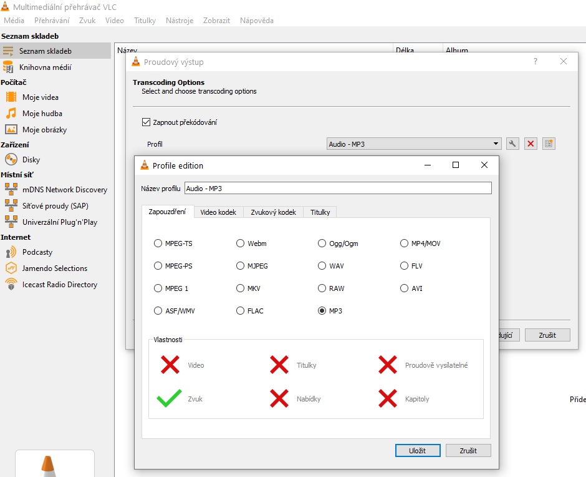Close the Profile edition window
This screenshot has width=586, height=477.
(x=484, y=165)
